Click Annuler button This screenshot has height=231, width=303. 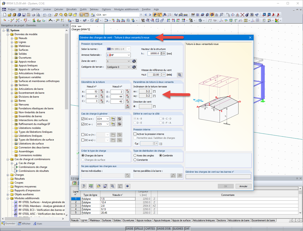243,186
